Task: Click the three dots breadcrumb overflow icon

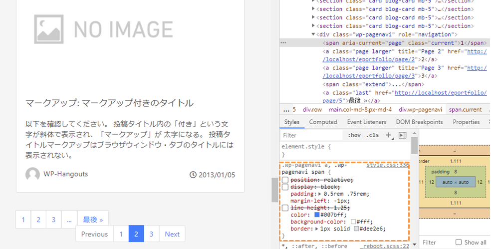Action: (x=286, y=109)
